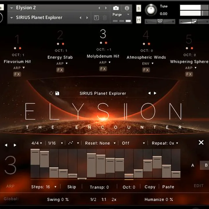
Task: Turn the Tune knob
Action: (151, 10)
